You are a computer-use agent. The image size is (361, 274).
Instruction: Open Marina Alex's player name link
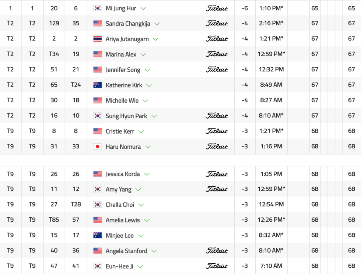point(121,54)
